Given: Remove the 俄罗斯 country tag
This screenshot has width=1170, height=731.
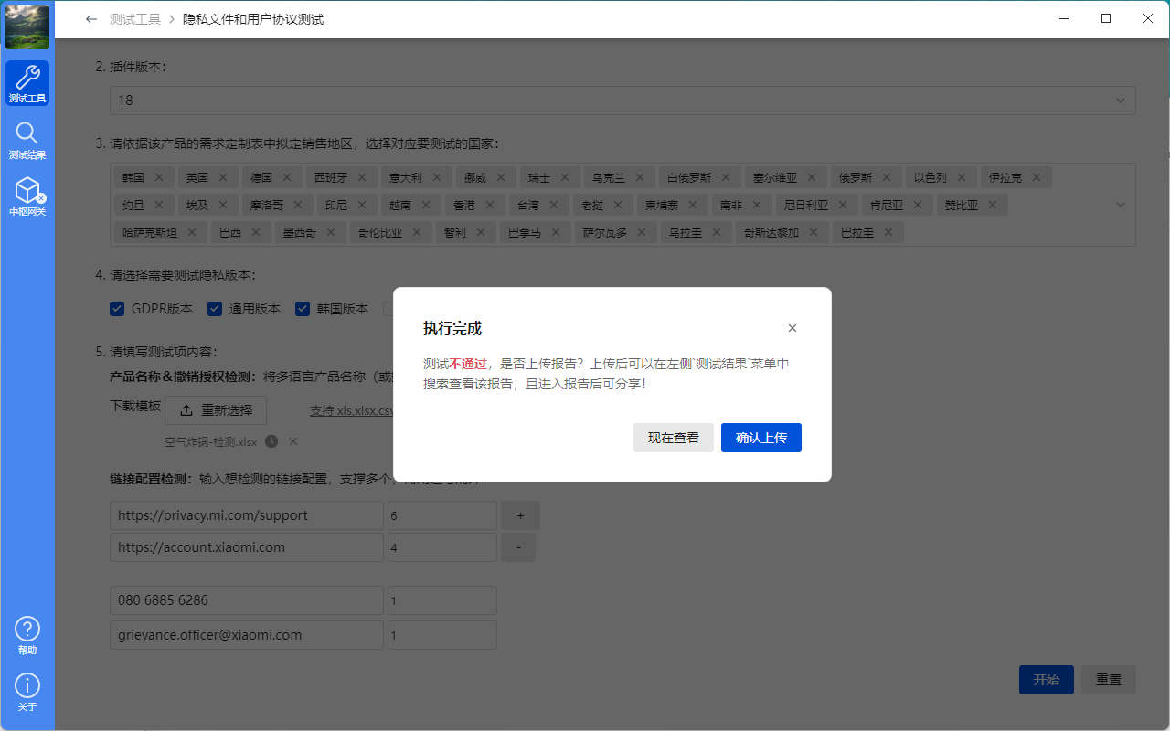Looking at the screenshot, I should tap(887, 177).
